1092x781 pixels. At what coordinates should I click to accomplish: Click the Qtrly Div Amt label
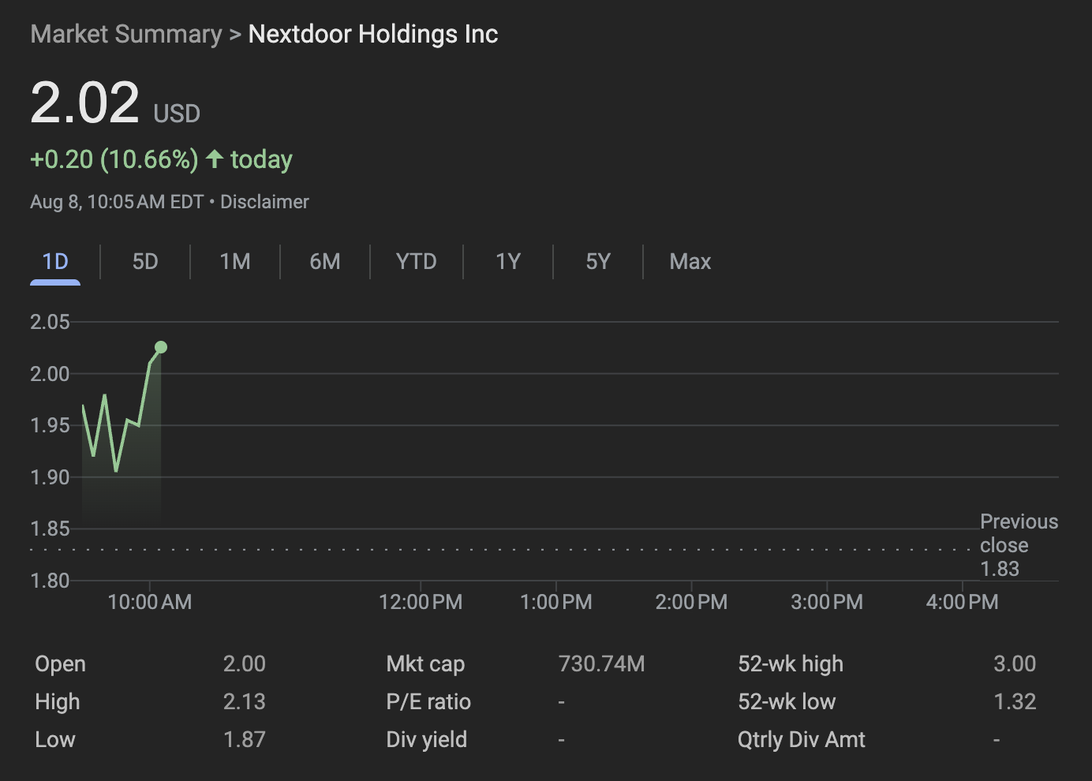click(802, 740)
